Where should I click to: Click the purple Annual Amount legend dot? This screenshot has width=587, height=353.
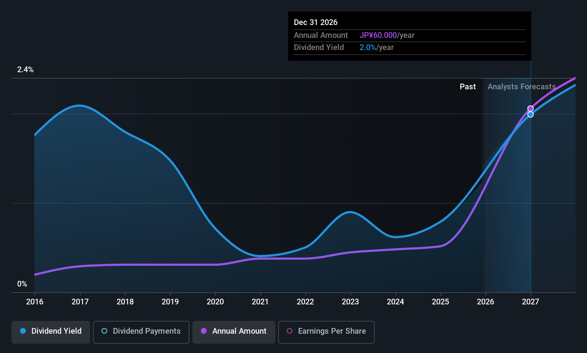point(204,331)
